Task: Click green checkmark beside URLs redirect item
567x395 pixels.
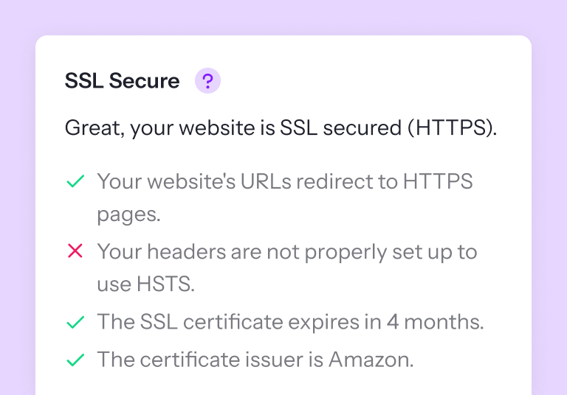Action: coord(75,181)
